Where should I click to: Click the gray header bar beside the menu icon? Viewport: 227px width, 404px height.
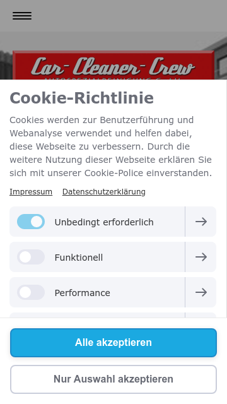[129, 16]
